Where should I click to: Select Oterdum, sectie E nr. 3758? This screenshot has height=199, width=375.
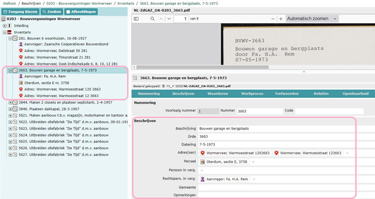[x=46, y=83]
